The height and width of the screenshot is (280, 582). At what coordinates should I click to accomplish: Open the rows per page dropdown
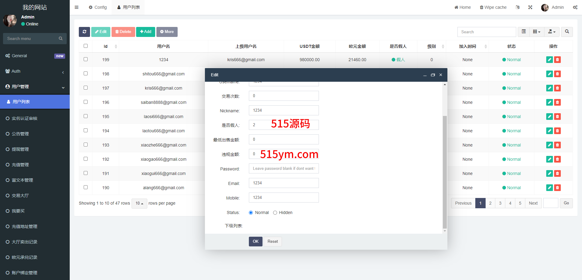pyautogui.click(x=139, y=203)
